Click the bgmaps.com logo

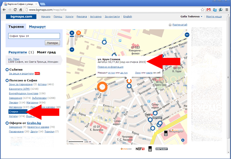(x=21, y=17)
